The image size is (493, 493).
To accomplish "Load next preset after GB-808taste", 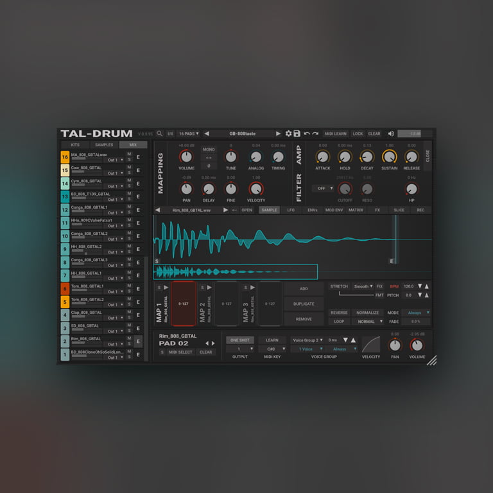I will pos(278,134).
